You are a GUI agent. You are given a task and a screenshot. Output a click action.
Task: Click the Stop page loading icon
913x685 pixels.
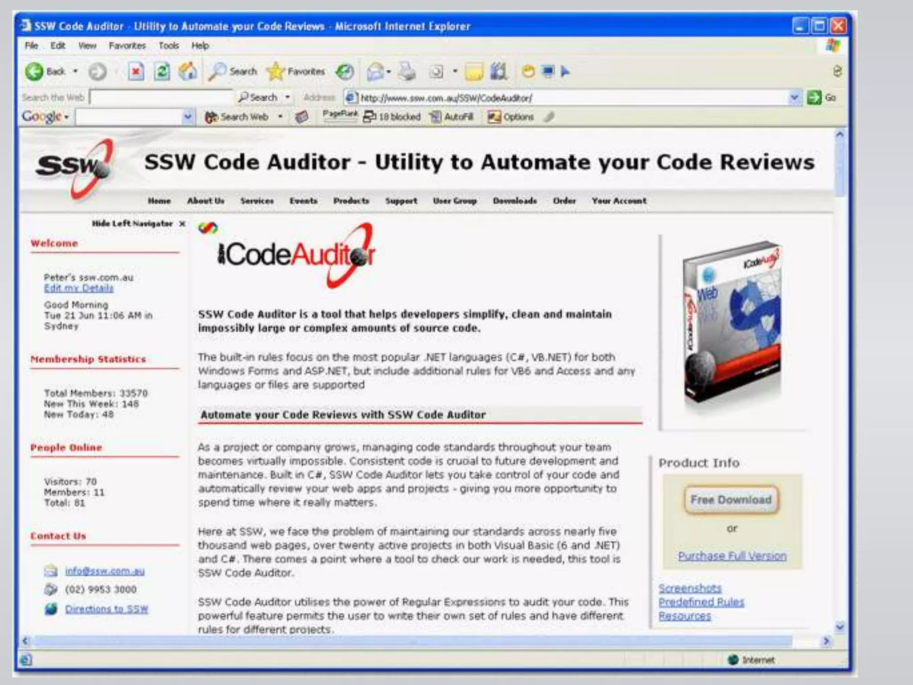[136, 71]
